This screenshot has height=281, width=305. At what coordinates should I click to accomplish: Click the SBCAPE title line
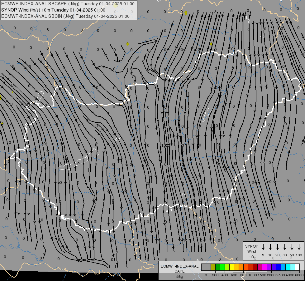(x=68, y=4)
